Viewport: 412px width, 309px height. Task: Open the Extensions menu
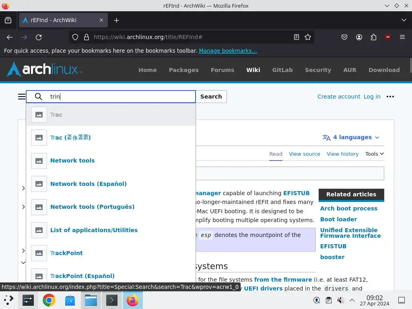pos(373,37)
